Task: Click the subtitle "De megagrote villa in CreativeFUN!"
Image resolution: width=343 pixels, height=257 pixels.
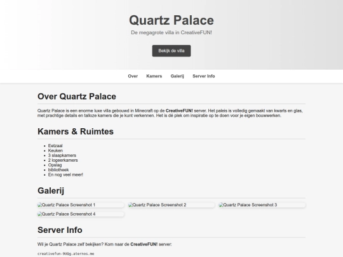Action: (171, 32)
